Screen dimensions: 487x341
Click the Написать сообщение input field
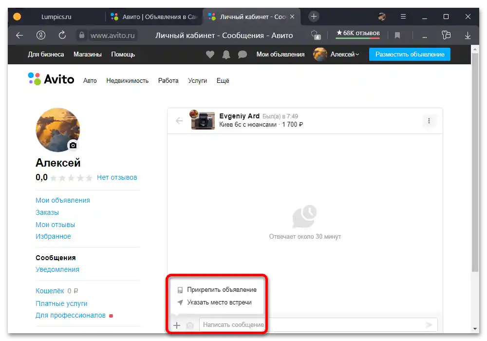tap(318, 325)
